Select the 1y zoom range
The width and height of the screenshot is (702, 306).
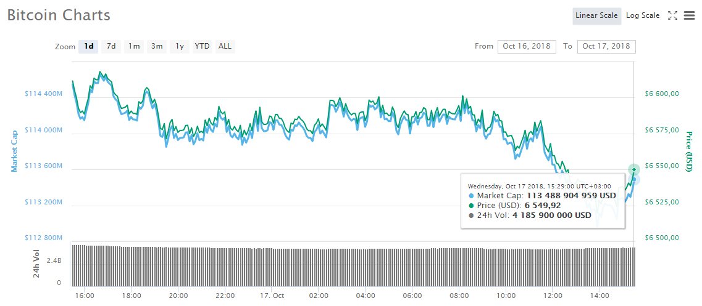pyautogui.click(x=180, y=46)
